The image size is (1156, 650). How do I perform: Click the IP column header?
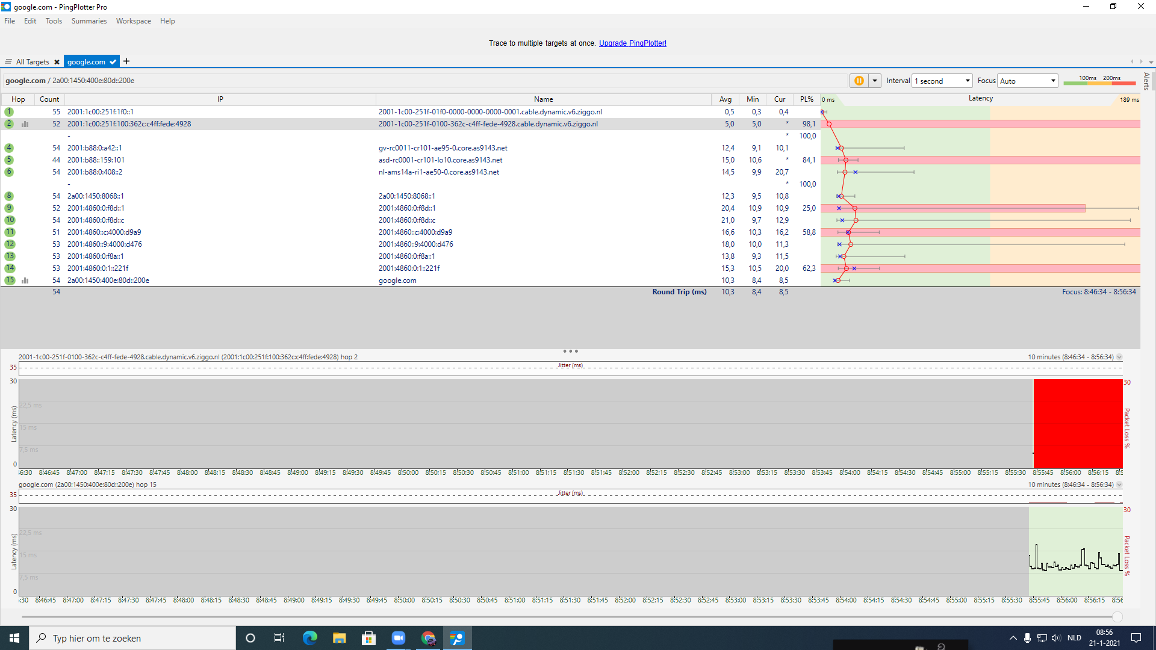pos(220,99)
